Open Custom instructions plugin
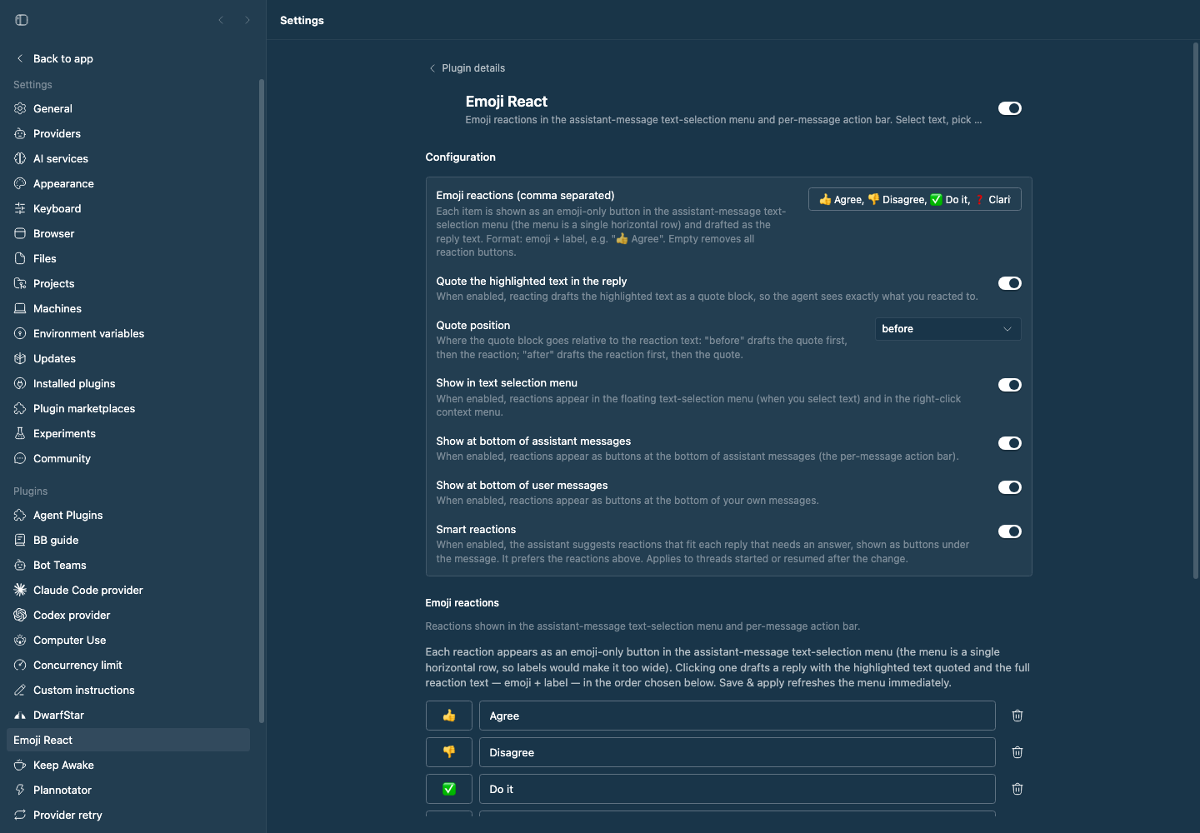 tap(128, 690)
